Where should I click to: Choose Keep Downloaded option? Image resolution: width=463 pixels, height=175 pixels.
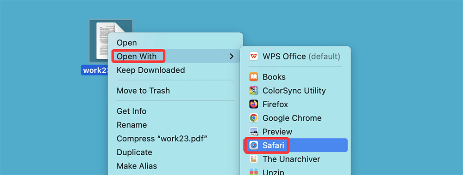150,70
